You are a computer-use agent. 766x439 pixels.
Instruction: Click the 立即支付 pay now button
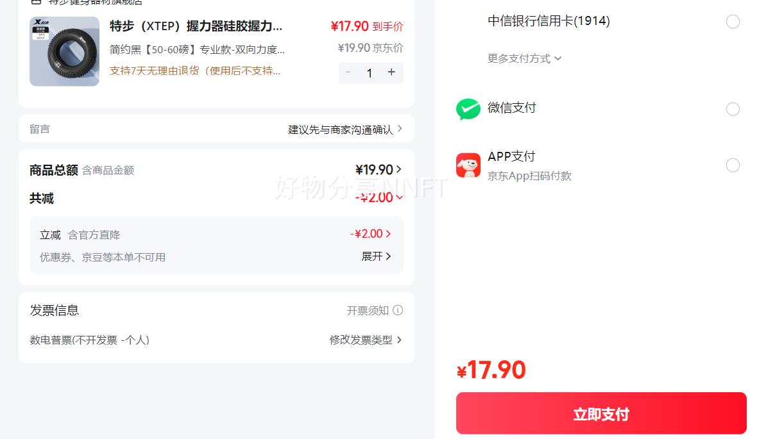601,413
